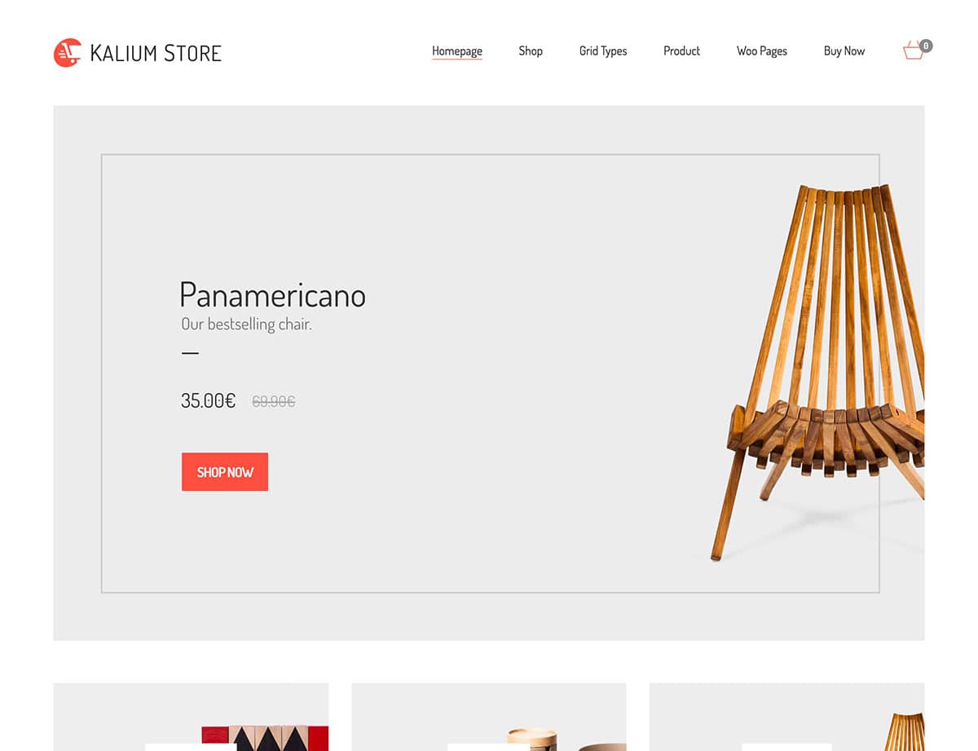This screenshot has height=751, width=978.
Task: Click the red Shop Now button
Action: tap(225, 472)
